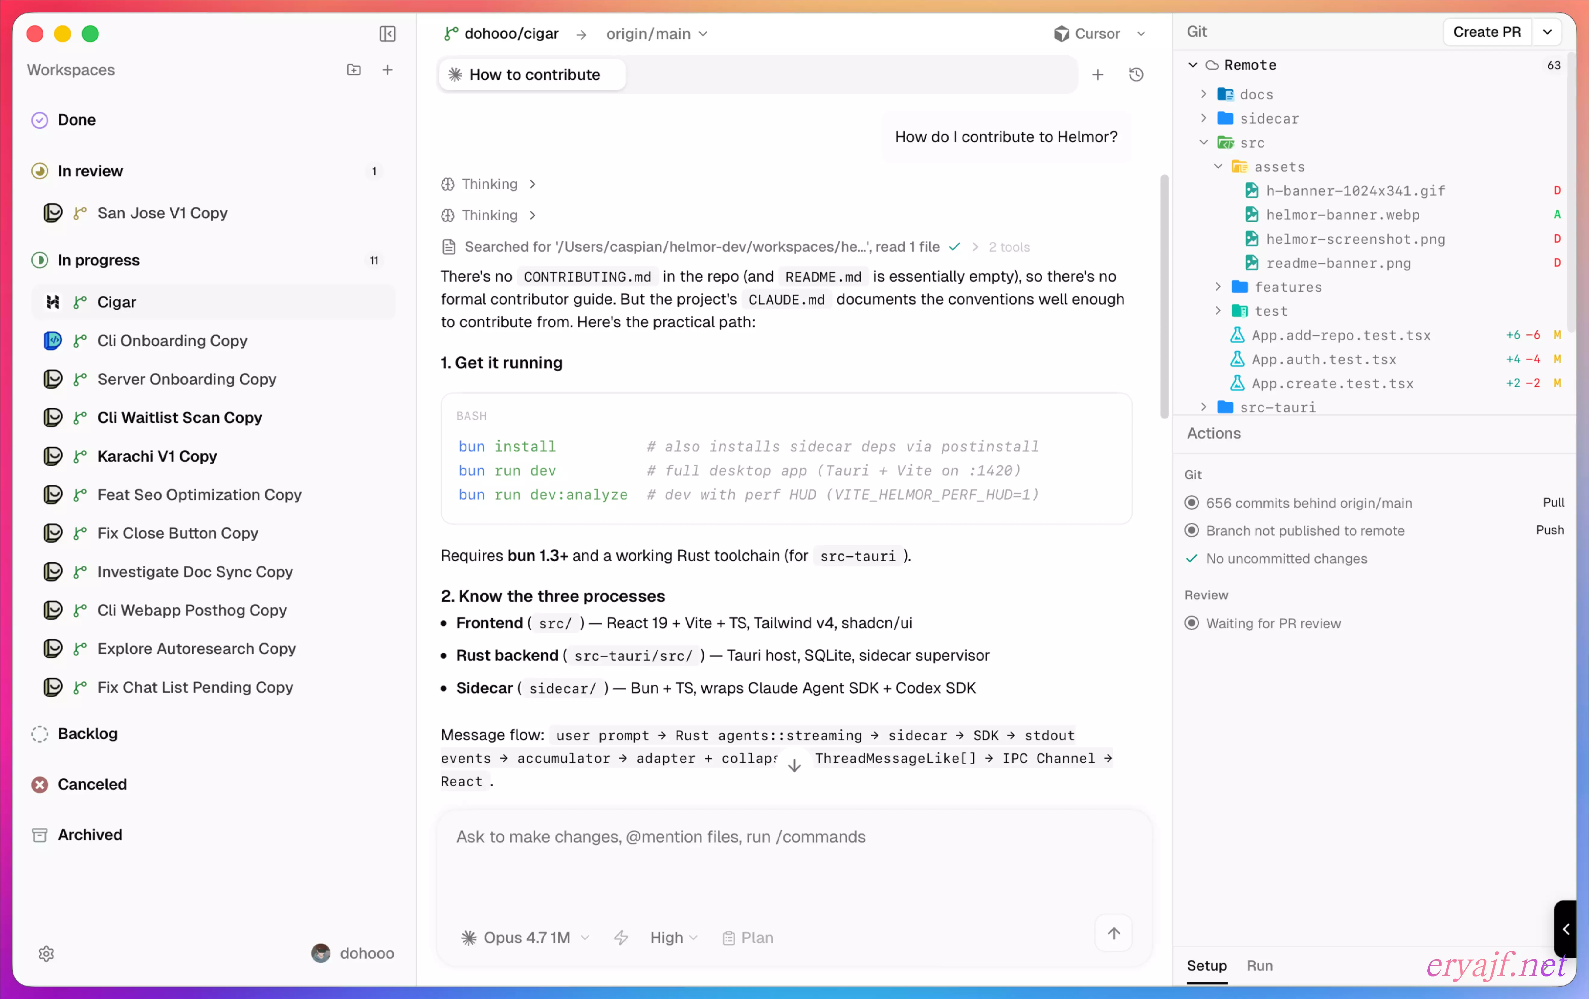Toggle the lightning fast mode icon
Viewport: 1589px width, 999px height.
620,937
